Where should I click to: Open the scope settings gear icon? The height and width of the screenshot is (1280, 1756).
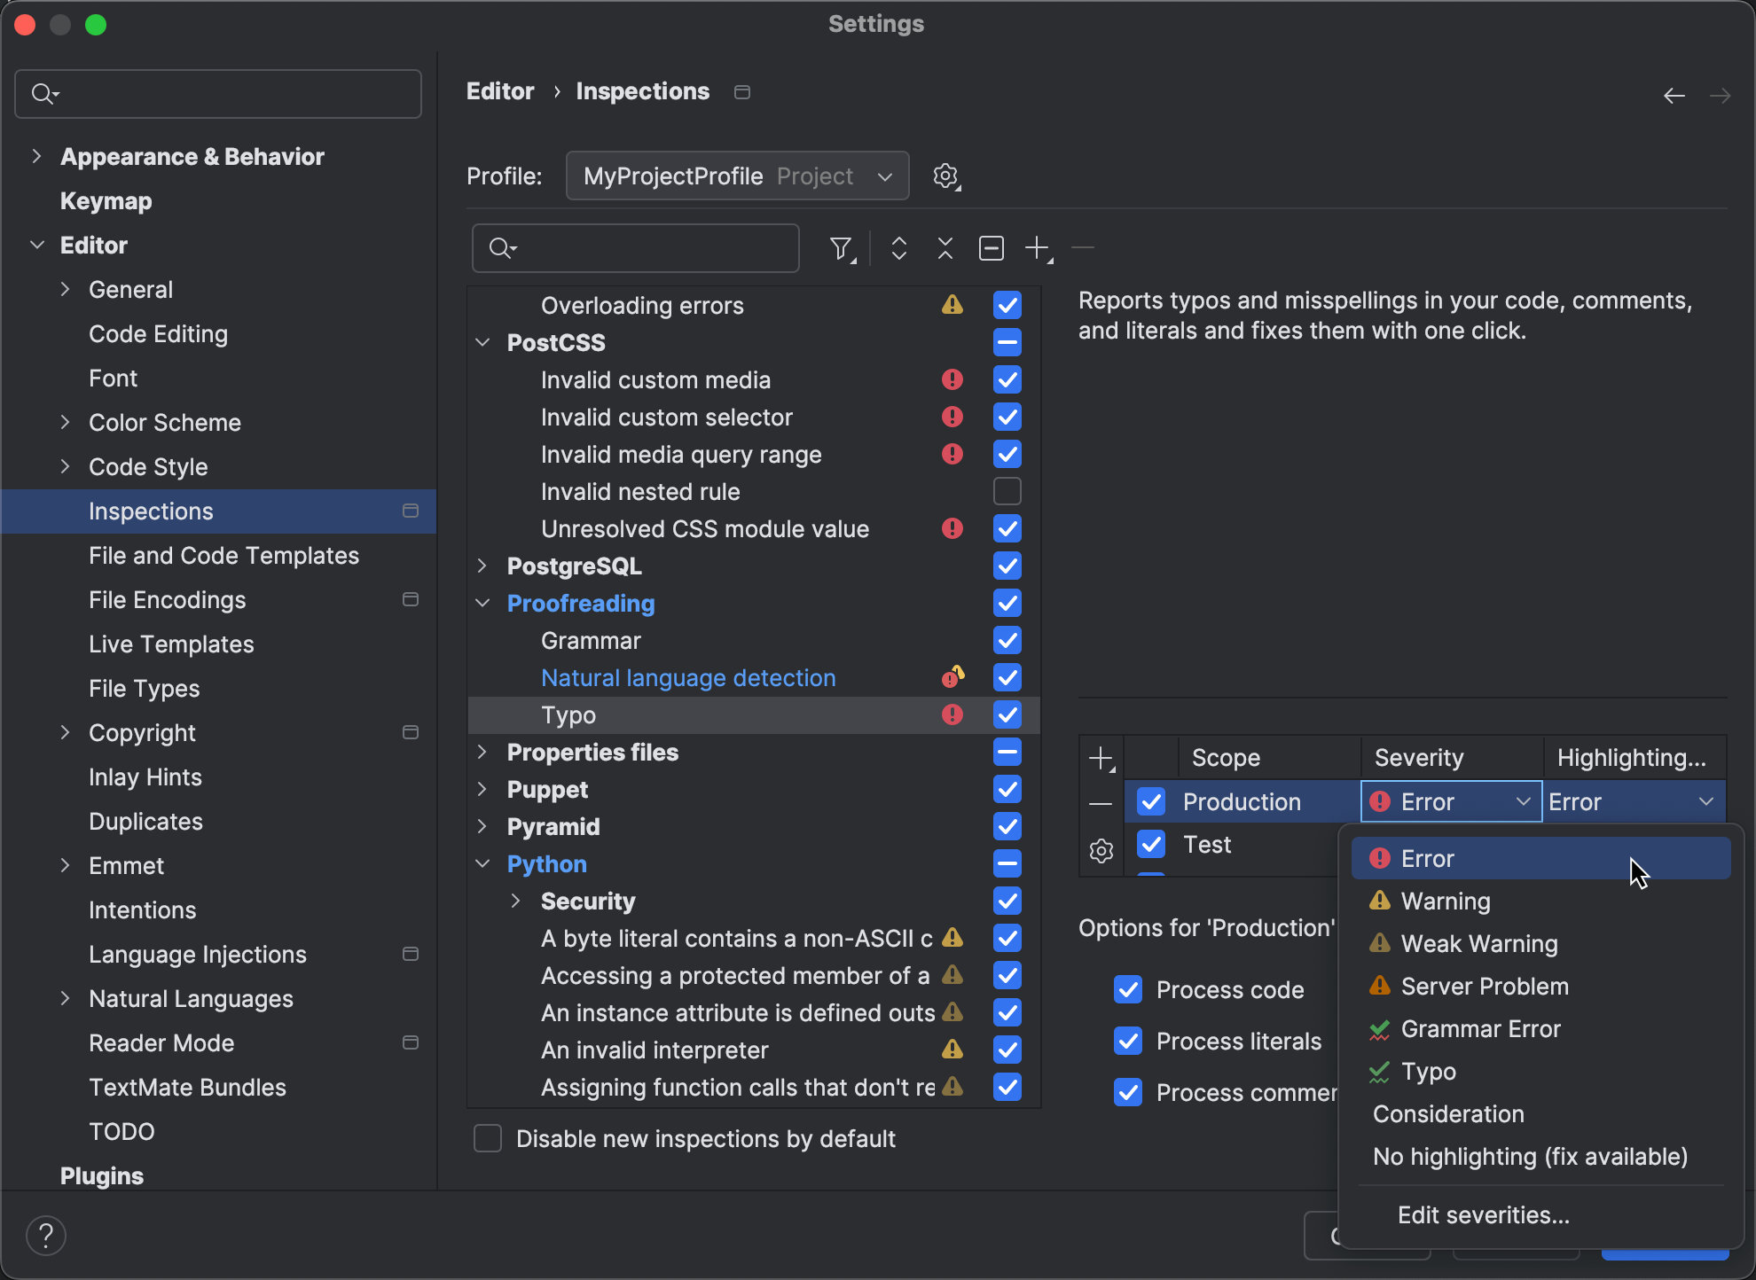[x=1101, y=850]
